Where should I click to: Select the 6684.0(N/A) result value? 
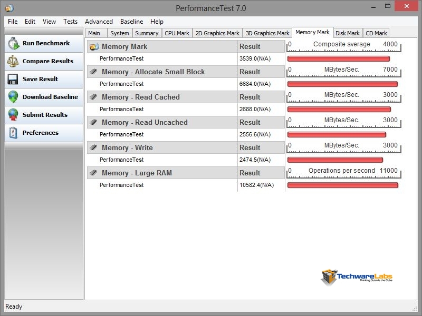255,84
